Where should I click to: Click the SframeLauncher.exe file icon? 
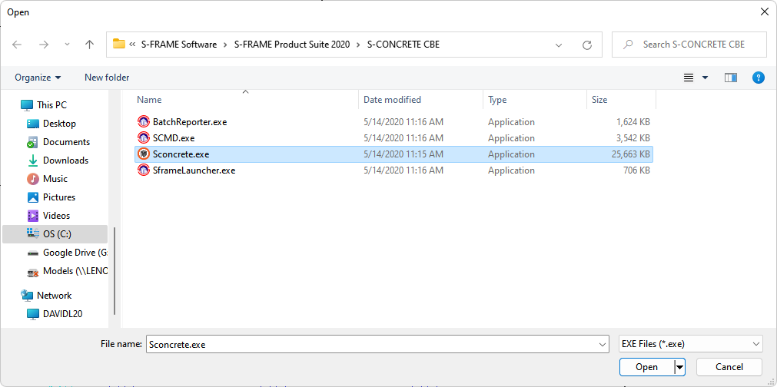click(x=144, y=170)
